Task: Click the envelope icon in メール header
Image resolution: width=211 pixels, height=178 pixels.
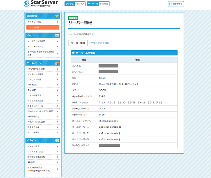Action: click(57, 35)
